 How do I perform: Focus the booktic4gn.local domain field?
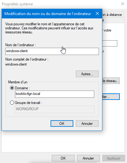pyautogui.click(x=55, y=94)
